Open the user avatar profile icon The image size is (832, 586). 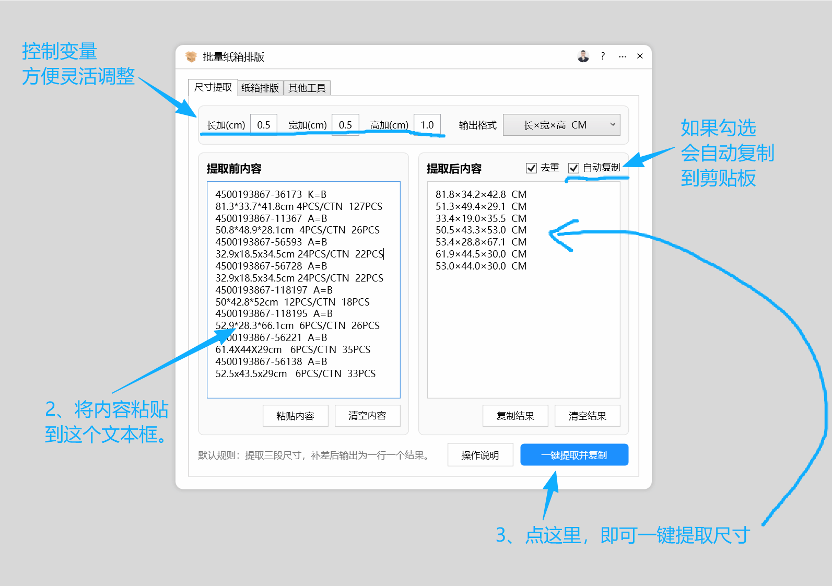click(x=583, y=56)
